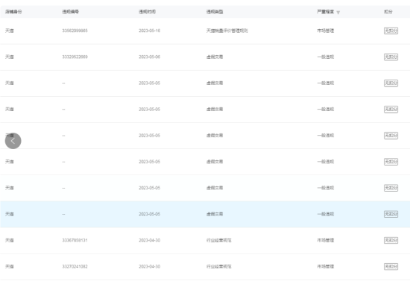
Task: Select violation number 33270241082
Action: pyautogui.click(x=75, y=266)
